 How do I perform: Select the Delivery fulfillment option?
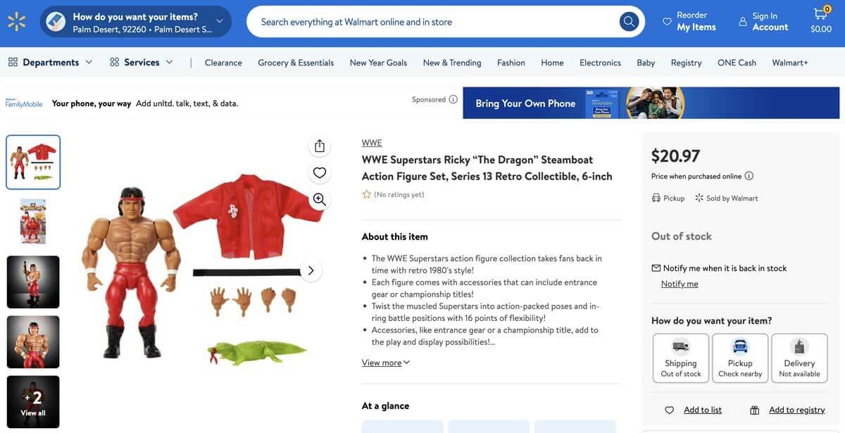(x=799, y=358)
